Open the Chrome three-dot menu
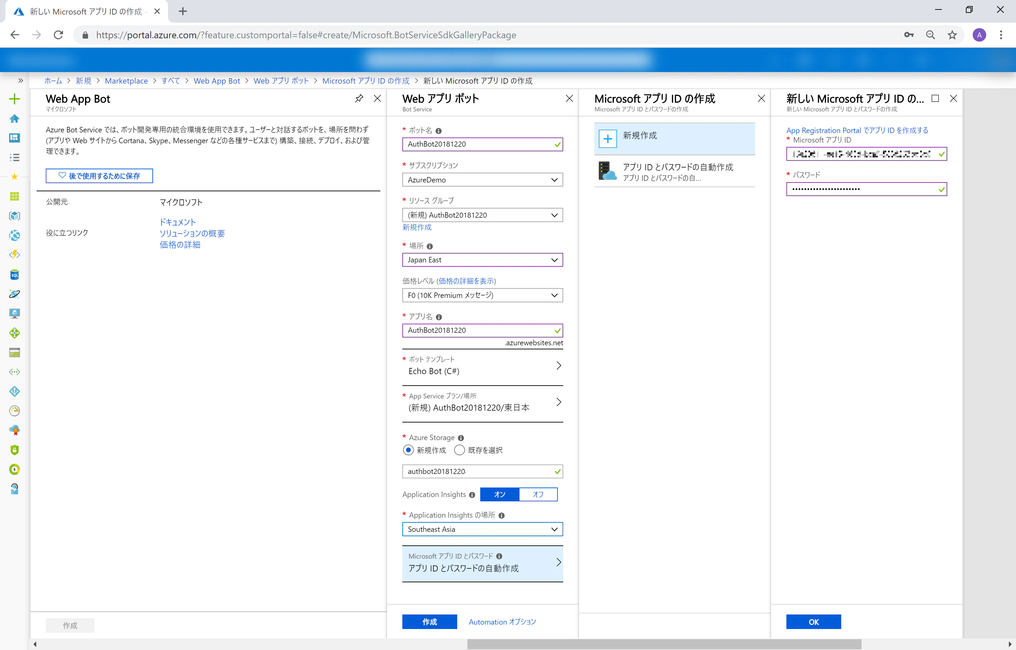The height and width of the screenshot is (650, 1016). [x=1001, y=35]
